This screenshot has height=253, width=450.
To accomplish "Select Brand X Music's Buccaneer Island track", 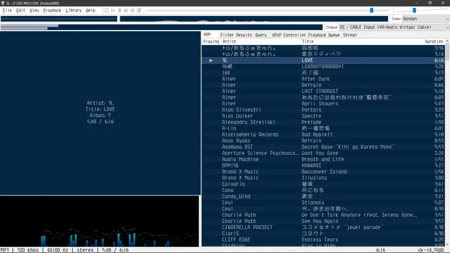I will pyautogui.click(x=323, y=171).
